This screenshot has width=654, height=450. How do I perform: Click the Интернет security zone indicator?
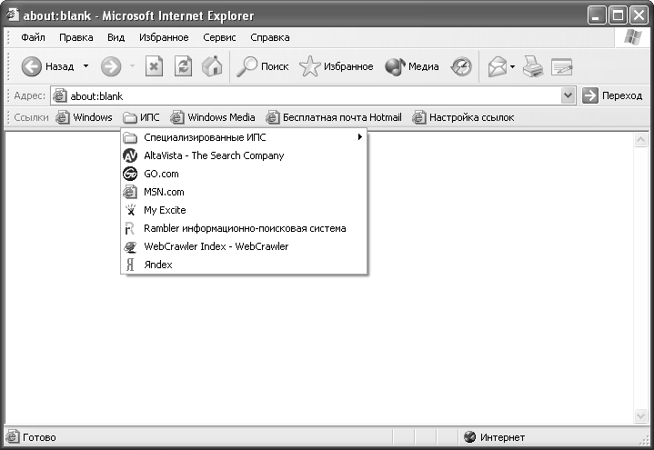(x=494, y=437)
